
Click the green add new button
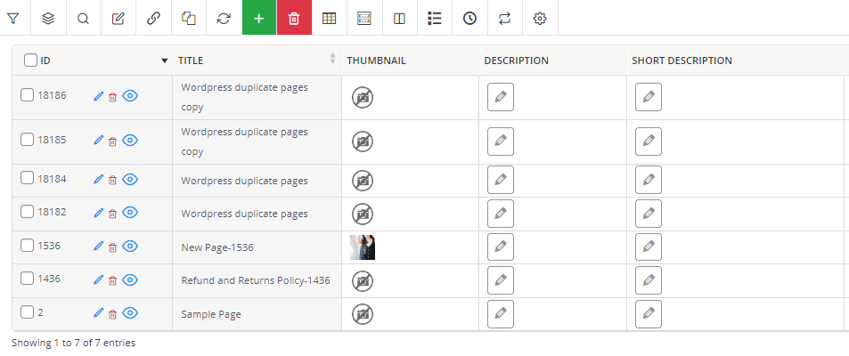[x=259, y=18]
